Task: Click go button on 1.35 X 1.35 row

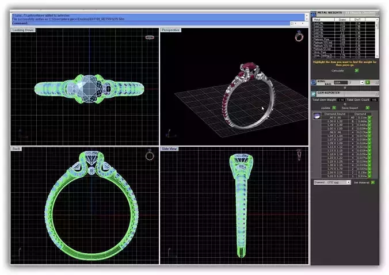Action: click(x=369, y=165)
